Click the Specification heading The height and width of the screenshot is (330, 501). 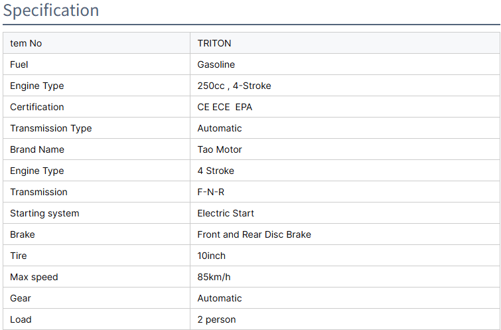[50, 11]
